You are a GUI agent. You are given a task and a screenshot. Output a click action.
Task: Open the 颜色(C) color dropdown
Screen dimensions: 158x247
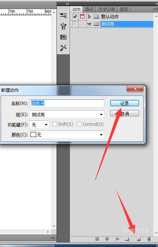coord(67,135)
